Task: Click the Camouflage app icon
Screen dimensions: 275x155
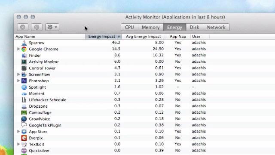Action: pos(24,112)
